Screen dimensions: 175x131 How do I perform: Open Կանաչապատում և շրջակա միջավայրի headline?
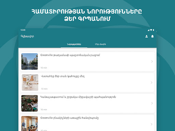[x=78, y=97]
